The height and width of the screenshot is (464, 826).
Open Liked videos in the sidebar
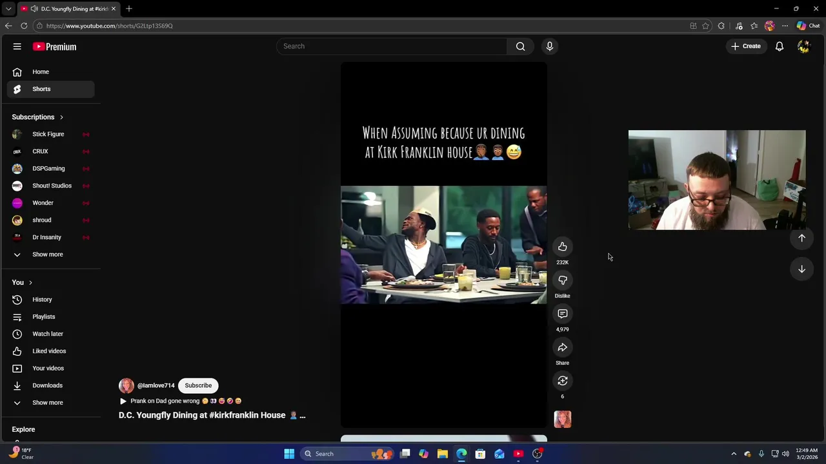coord(50,351)
